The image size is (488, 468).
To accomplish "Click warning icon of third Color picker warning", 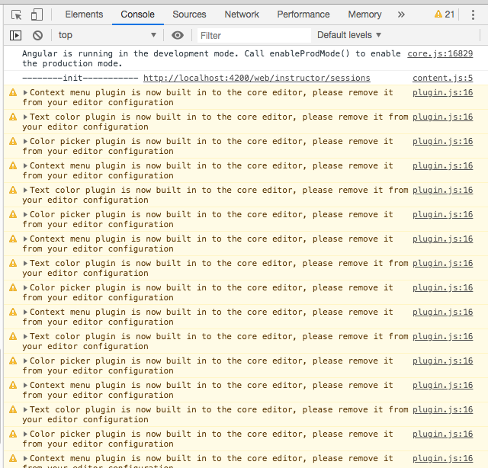I will coord(13,287).
